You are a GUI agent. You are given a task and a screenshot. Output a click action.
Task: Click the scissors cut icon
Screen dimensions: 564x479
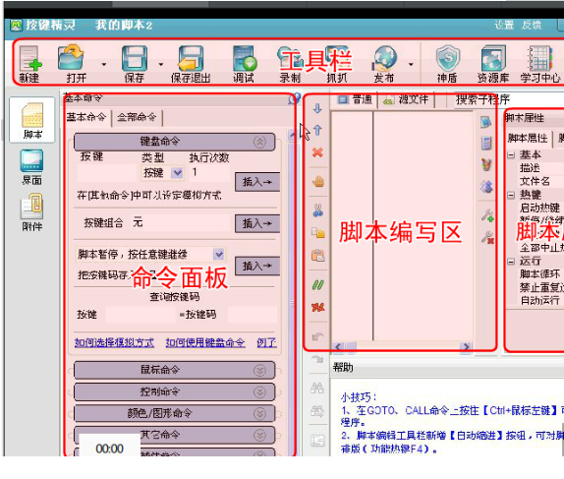click(x=318, y=210)
